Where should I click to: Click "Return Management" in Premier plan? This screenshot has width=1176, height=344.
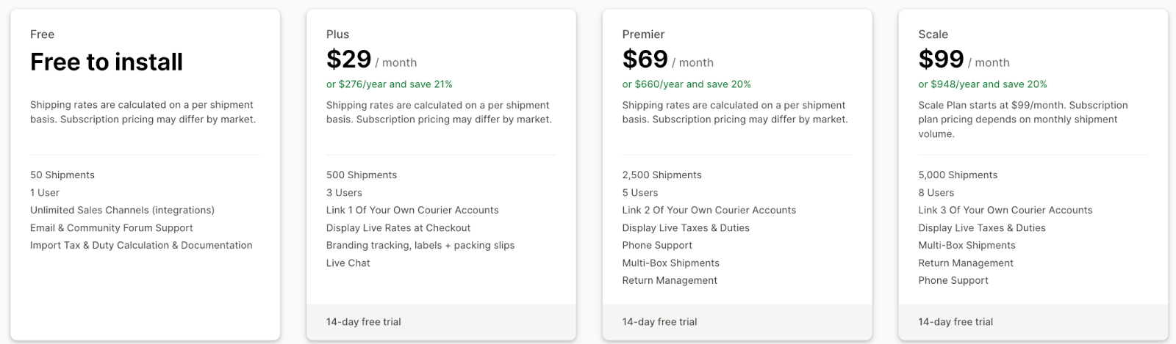[x=670, y=281]
